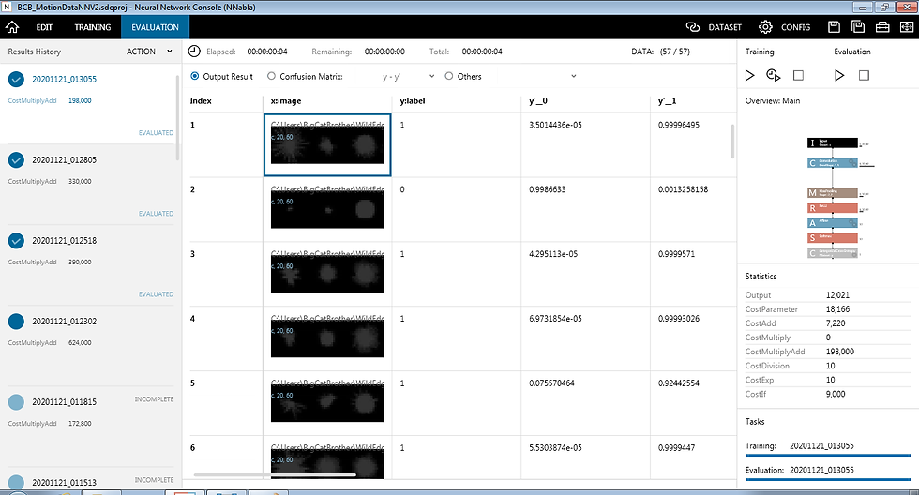Start training with Training play button
The height and width of the screenshot is (495, 919).
tap(749, 75)
